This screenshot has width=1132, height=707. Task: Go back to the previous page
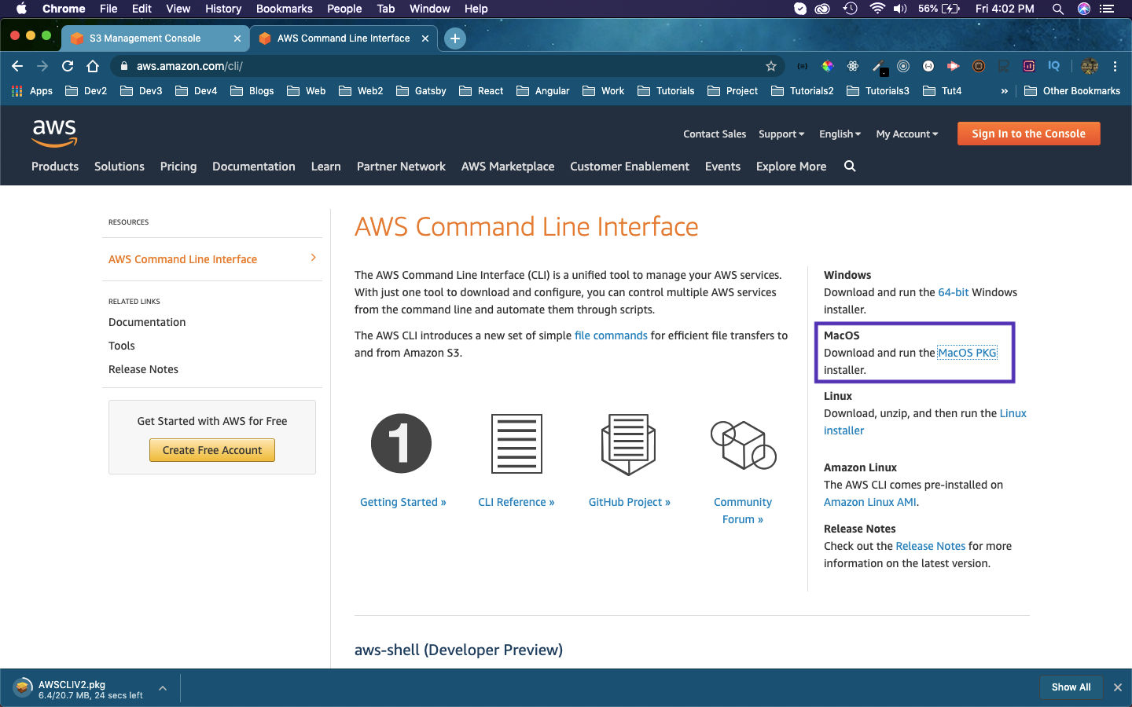point(17,66)
